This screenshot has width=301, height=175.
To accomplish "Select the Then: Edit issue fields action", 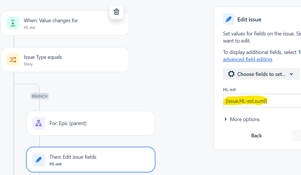I will [90, 160].
